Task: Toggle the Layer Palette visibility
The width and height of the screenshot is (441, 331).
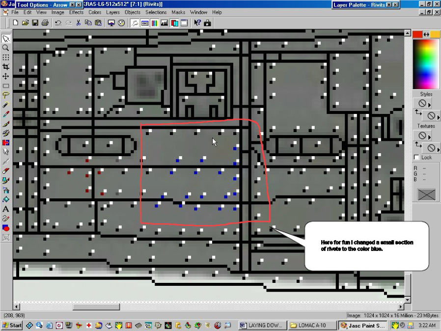Action: 174,23
